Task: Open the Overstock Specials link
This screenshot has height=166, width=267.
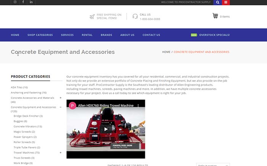Action: [x=214, y=35]
